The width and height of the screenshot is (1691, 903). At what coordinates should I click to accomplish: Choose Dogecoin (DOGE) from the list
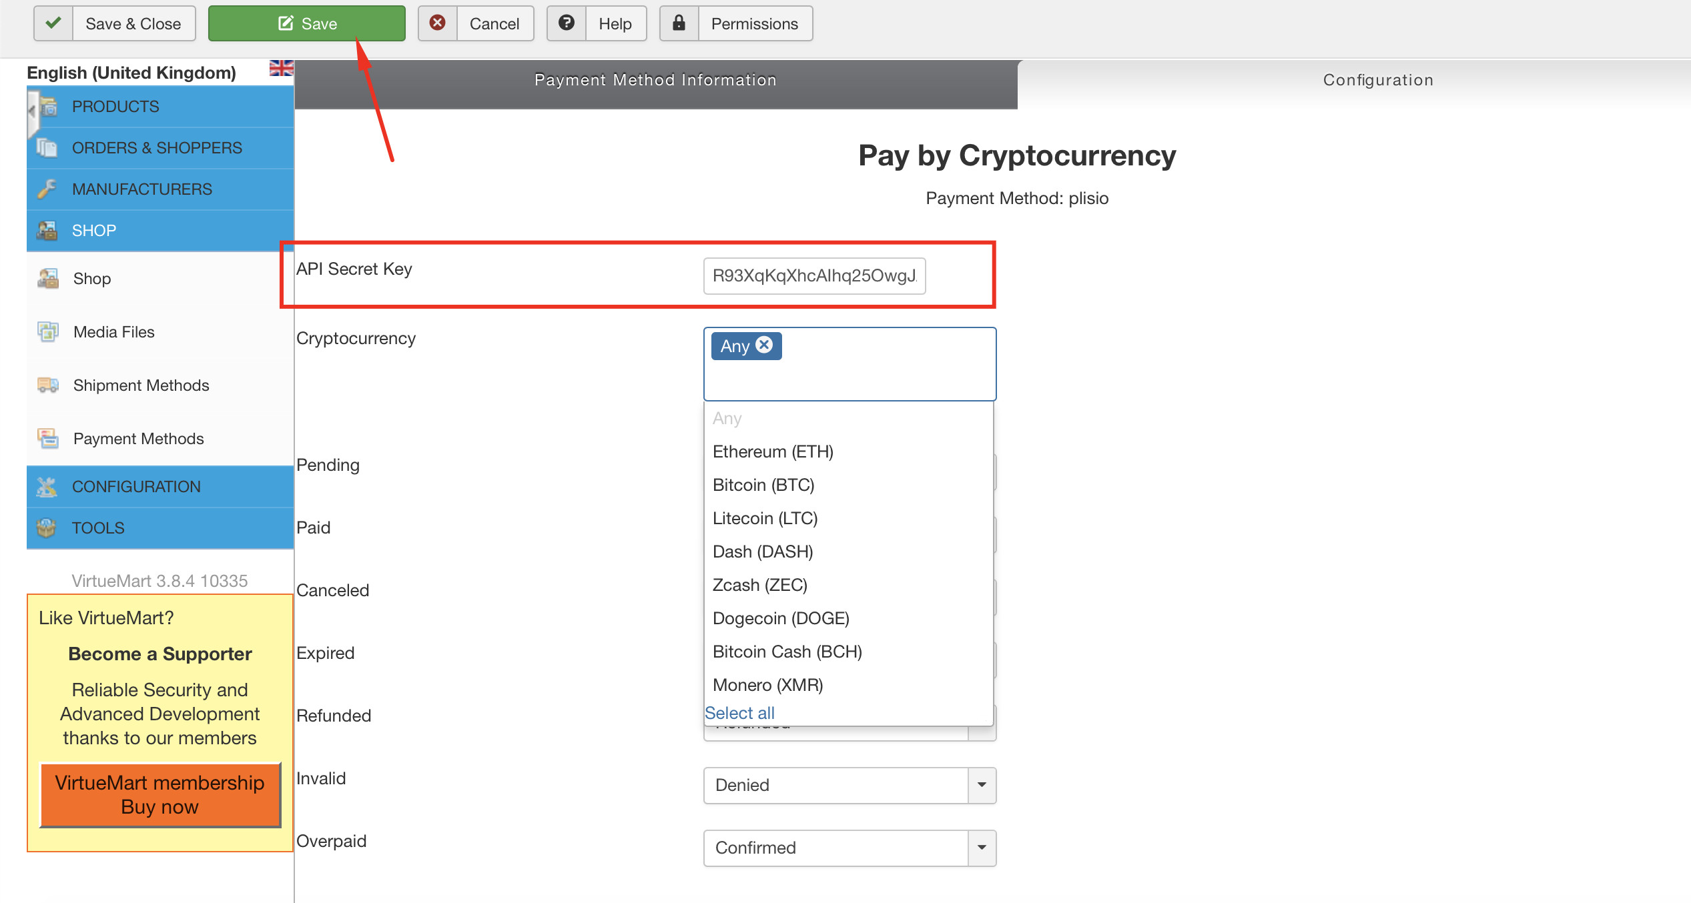click(x=849, y=618)
